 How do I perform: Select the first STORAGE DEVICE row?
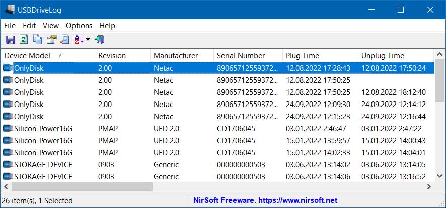point(43,165)
